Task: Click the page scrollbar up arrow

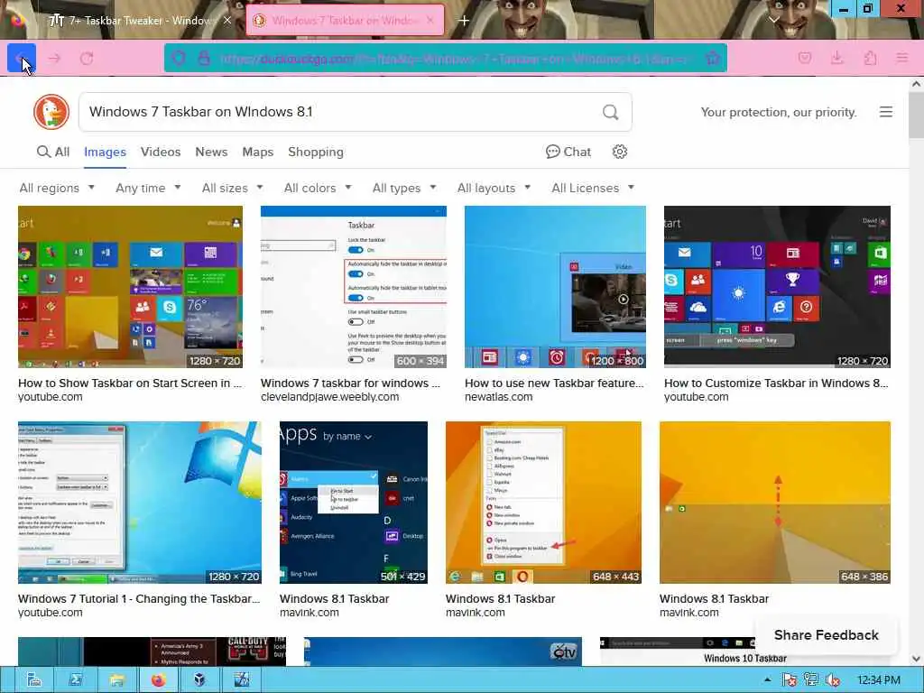Action: coord(917,84)
